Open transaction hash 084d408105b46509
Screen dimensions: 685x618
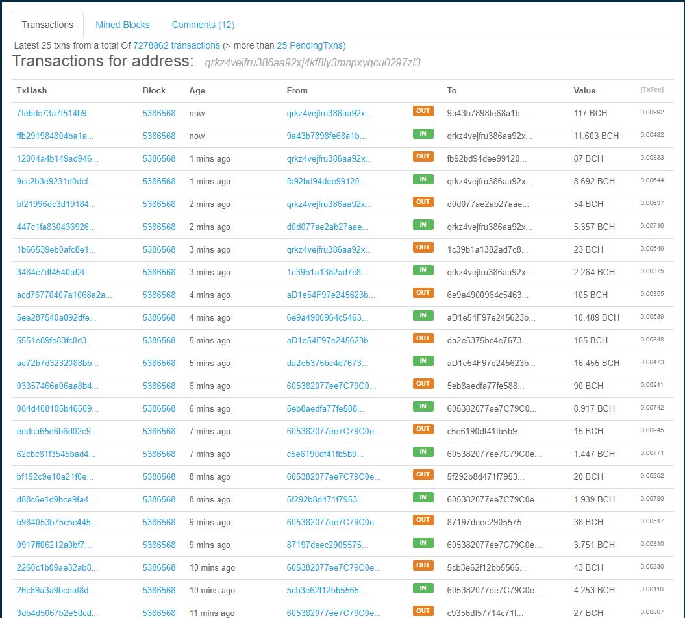coord(58,408)
